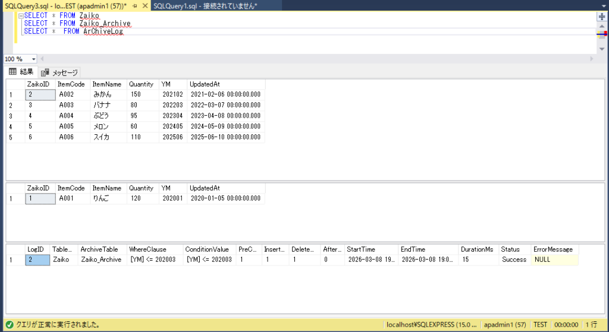Select the 結果 results tab
Viewport: 609px width, 332px height.
click(x=21, y=72)
